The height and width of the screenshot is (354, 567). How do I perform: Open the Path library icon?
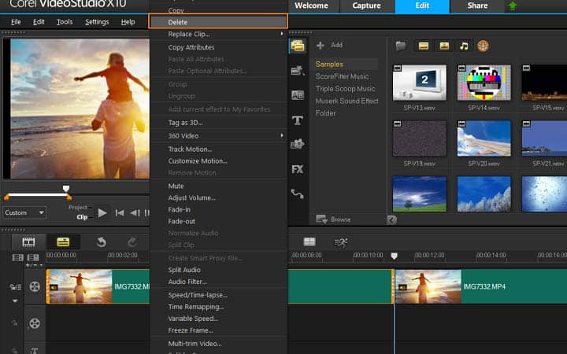coord(297,194)
